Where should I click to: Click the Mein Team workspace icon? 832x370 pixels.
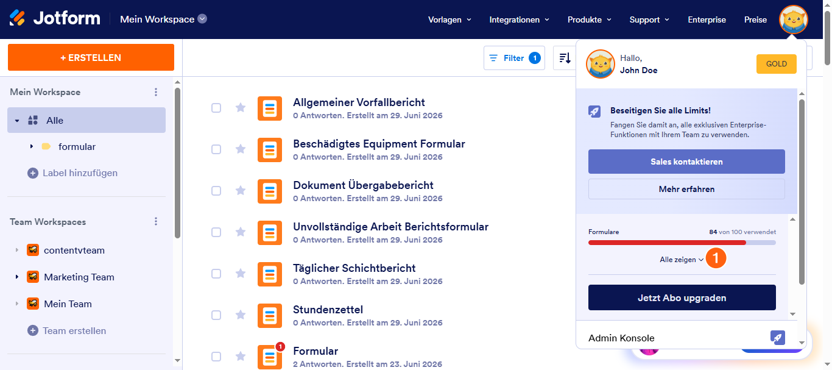(x=33, y=304)
